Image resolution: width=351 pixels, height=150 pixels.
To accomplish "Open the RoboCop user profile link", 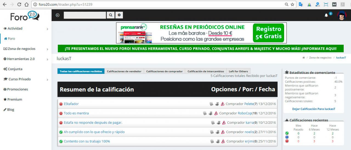I will pos(245,113).
